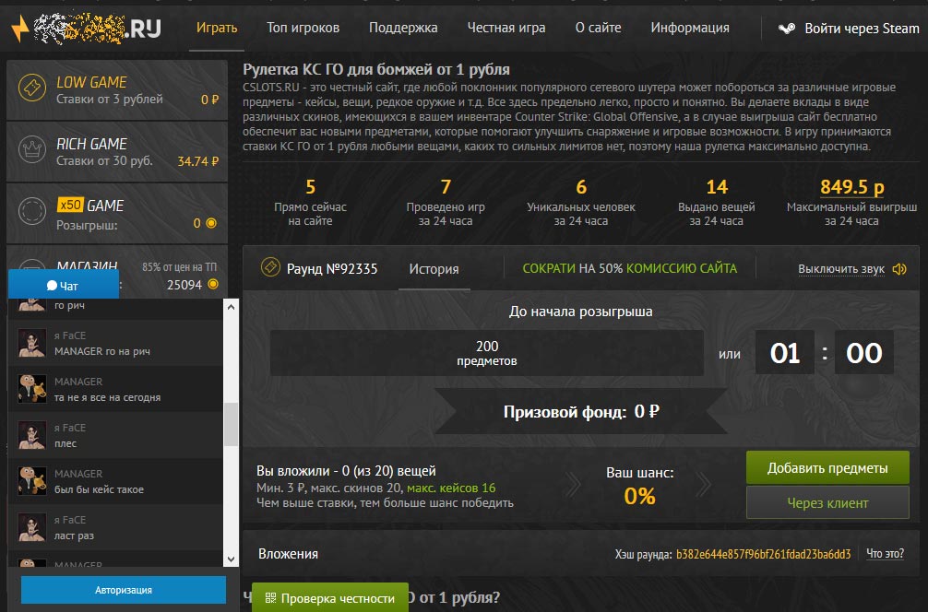Click the round hash b382e644e857f96bf261fdad23ba6dd3

coord(764,554)
